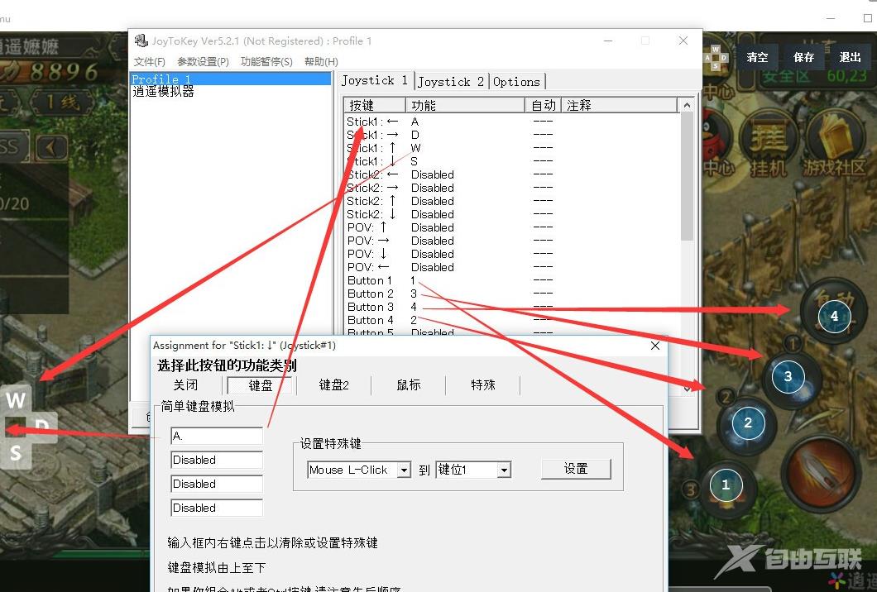Click the 注释 column header
This screenshot has width=877, height=592.
619,105
